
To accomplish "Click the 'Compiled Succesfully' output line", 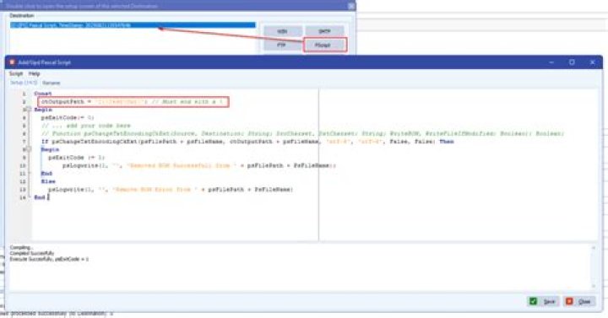I will pyautogui.click(x=32, y=253).
